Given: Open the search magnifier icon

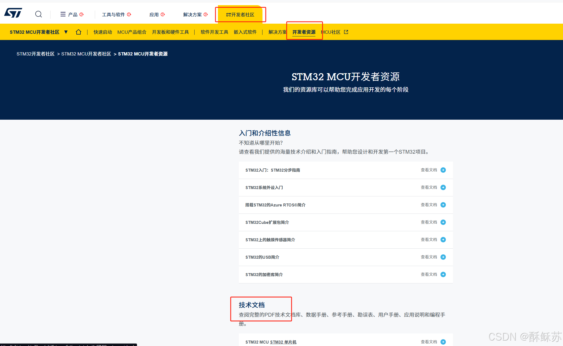Looking at the screenshot, I should click(39, 14).
